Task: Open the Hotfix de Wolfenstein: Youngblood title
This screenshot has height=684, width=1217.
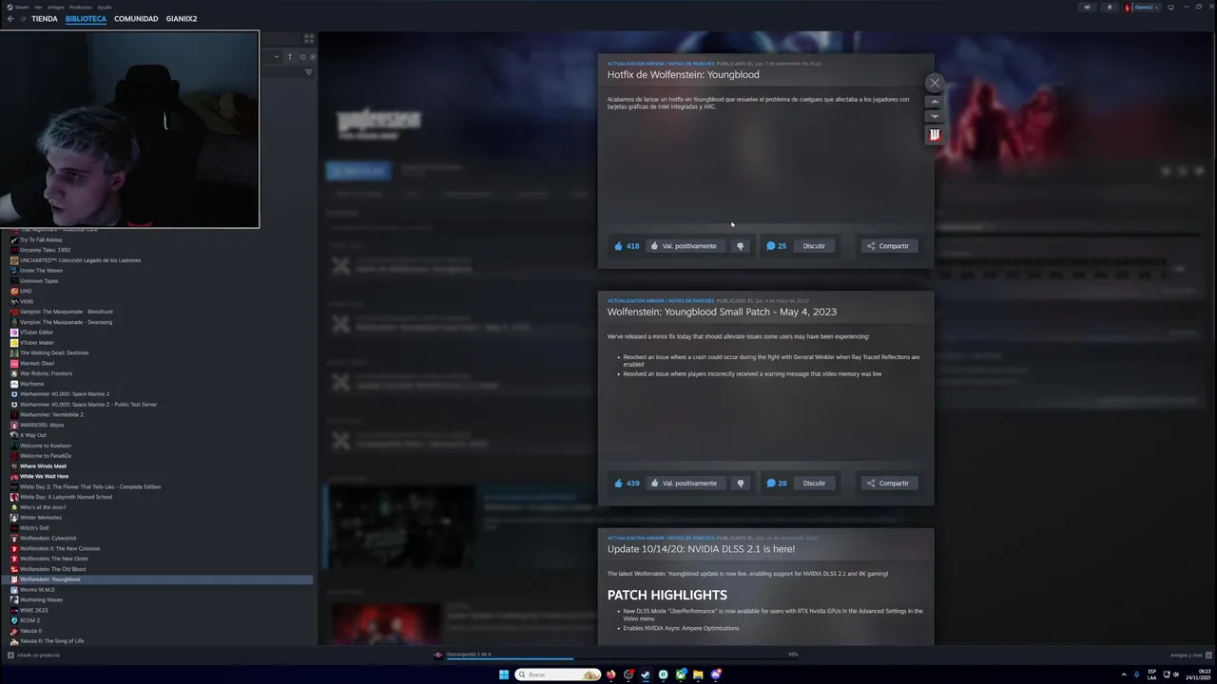Action: [683, 75]
